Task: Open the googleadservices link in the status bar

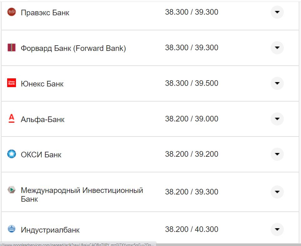Action: [x=77, y=244]
